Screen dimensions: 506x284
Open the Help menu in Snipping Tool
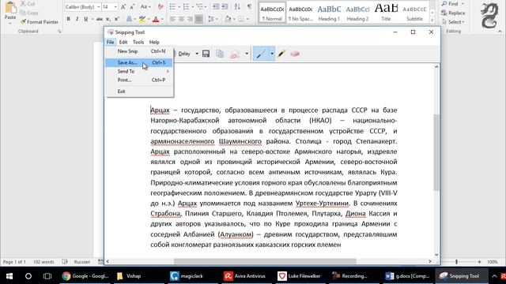(154, 42)
